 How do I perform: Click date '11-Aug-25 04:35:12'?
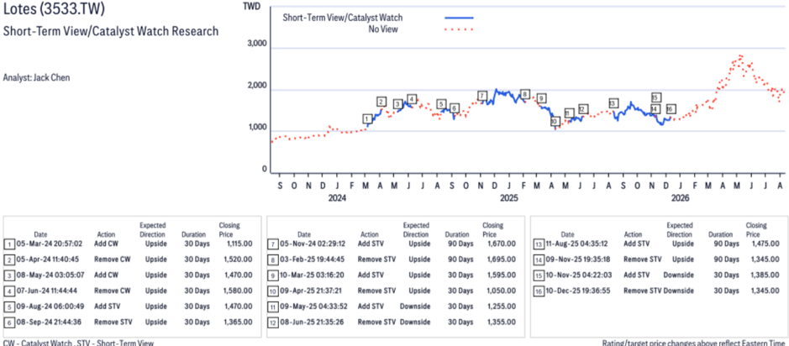(x=576, y=244)
